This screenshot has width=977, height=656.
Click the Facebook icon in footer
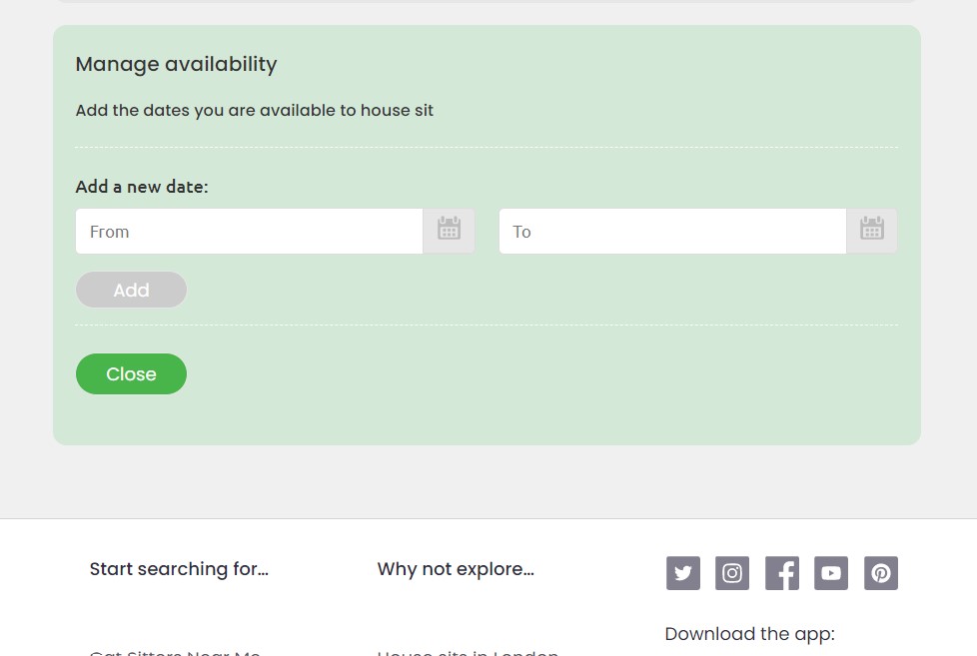[x=782, y=573]
